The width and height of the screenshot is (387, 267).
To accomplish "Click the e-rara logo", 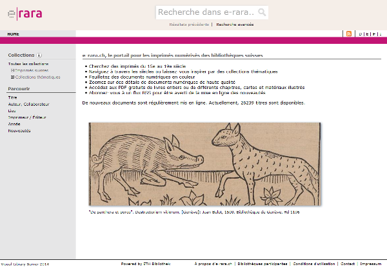I will [x=25, y=14].
